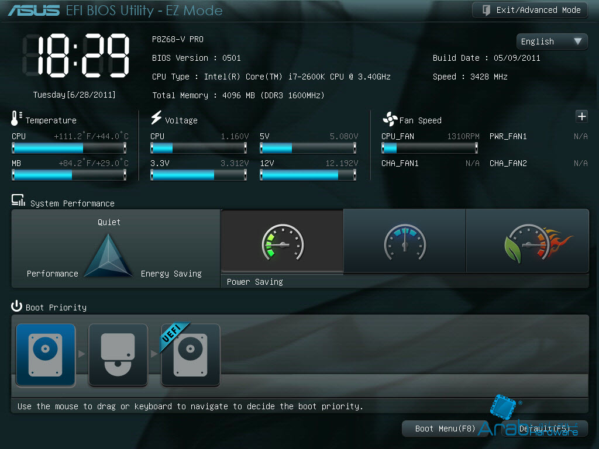Click the CHA_FAN2 label
This screenshot has width=599, height=449.
tap(508, 164)
